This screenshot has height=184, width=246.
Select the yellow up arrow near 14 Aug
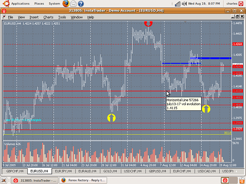coord(206,109)
